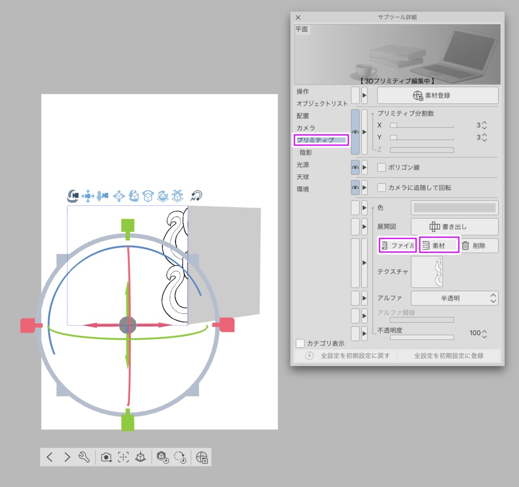Click the 素材登録 button
The image size is (519, 487).
click(x=437, y=95)
